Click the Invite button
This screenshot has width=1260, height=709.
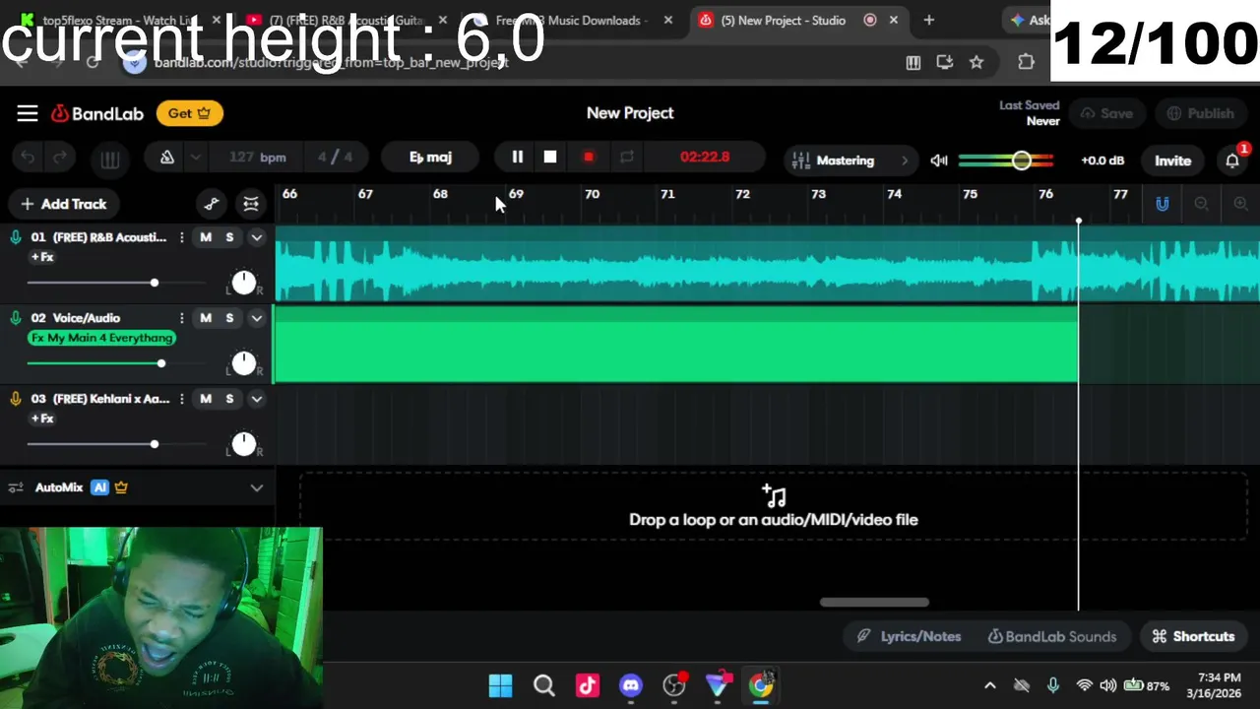[x=1172, y=161]
